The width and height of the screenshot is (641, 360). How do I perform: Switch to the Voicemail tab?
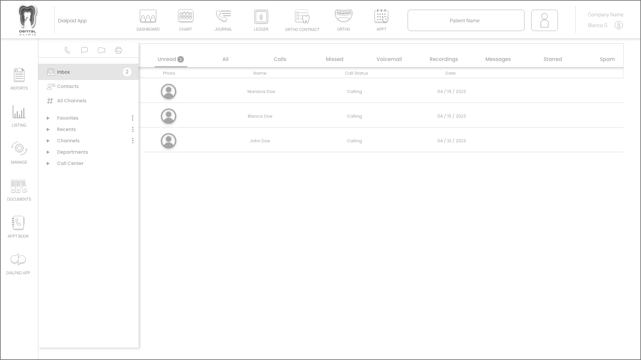pos(389,59)
